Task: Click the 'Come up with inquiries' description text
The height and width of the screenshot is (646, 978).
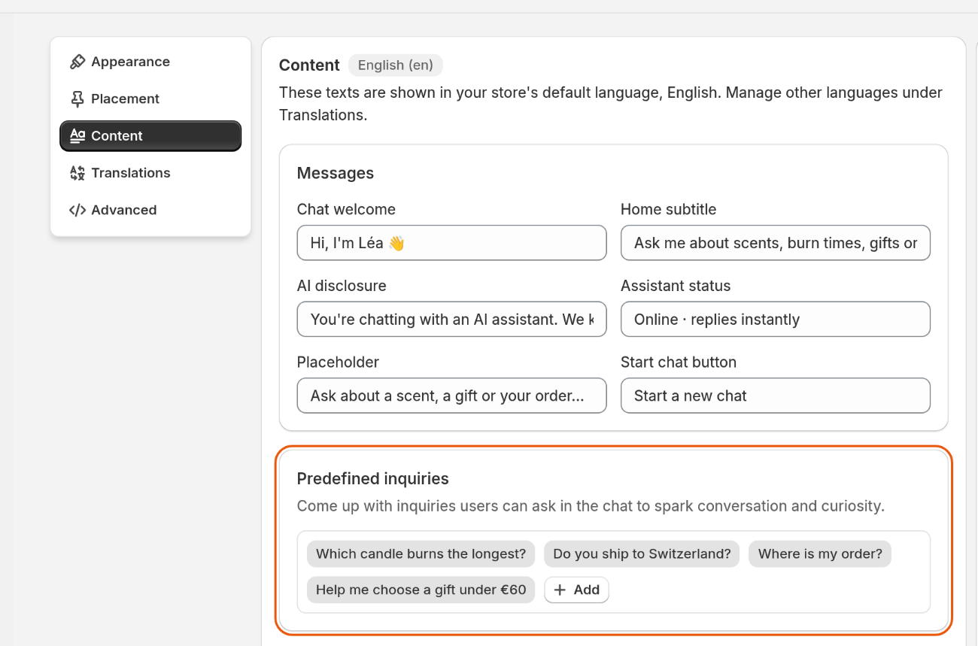Action: (591, 506)
